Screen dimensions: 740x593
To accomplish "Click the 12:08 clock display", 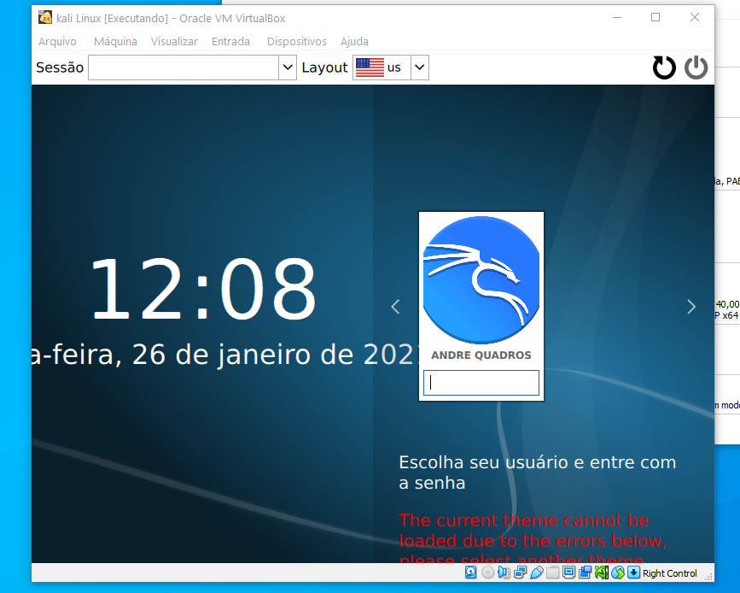I will click(203, 289).
